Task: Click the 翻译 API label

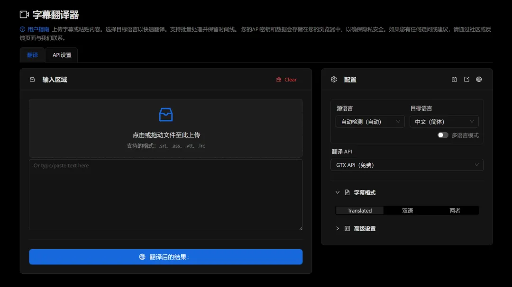Action: [342, 152]
